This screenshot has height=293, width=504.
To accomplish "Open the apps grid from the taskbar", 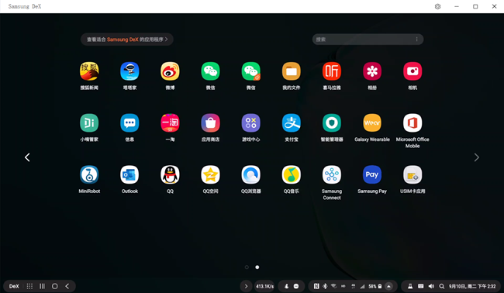I will point(29,286).
